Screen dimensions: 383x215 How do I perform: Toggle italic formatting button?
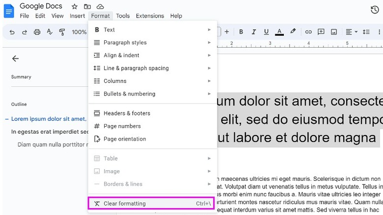[254, 32]
